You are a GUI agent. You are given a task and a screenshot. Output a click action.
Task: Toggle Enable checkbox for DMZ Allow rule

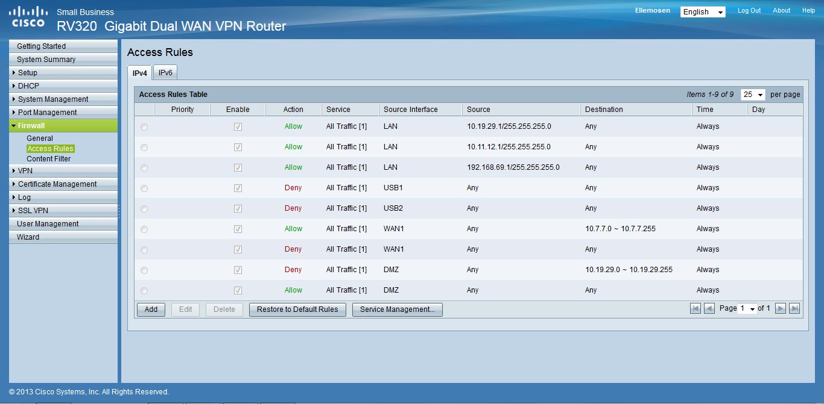238,290
